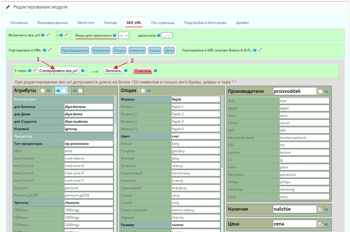
Task: Click the intel-core-i5 url field
Action: (89, 173)
